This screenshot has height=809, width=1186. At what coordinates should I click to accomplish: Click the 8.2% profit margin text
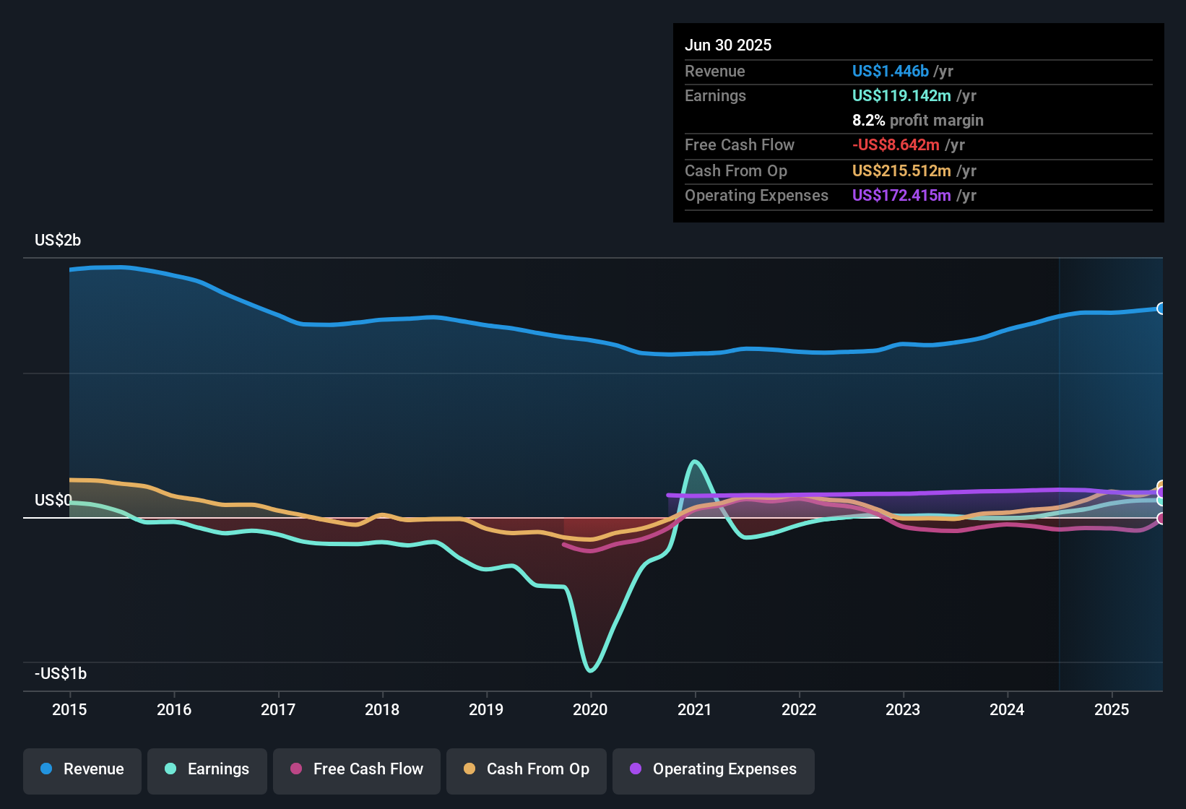click(917, 121)
